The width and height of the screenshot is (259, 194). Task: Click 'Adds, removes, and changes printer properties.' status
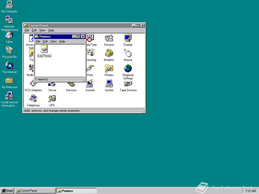click(x=52, y=111)
